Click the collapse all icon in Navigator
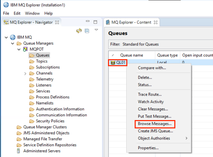This screenshot has width=213, height=157. point(87,31)
